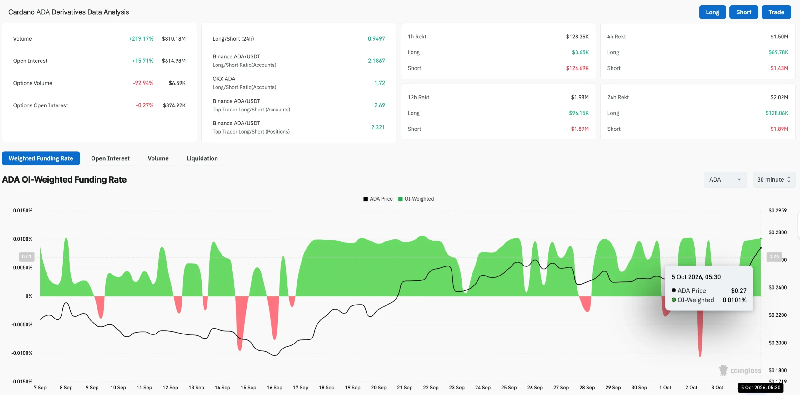Open the Liquidation tab
The width and height of the screenshot is (800, 395).
click(202, 158)
